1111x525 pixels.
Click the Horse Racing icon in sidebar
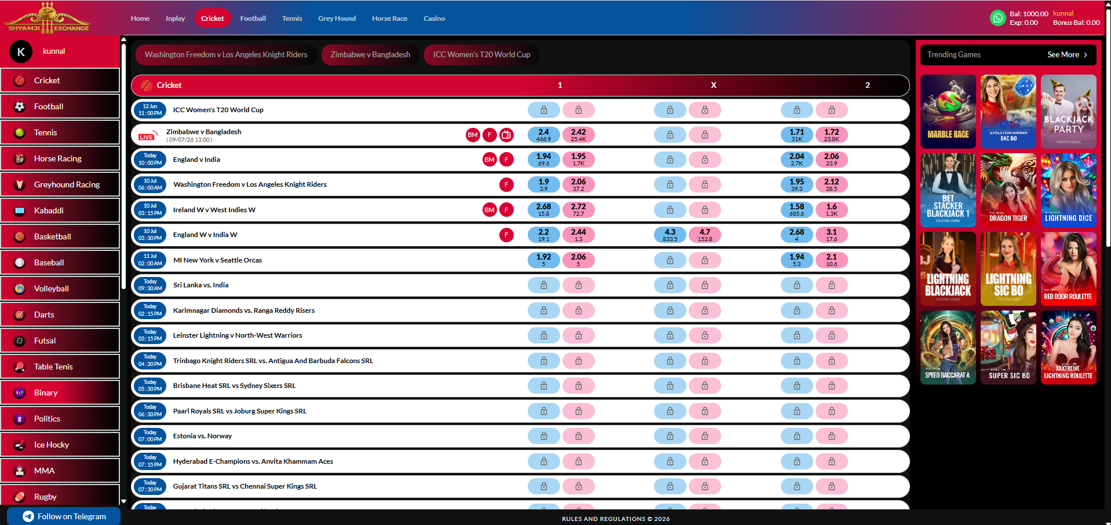[20, 158]
